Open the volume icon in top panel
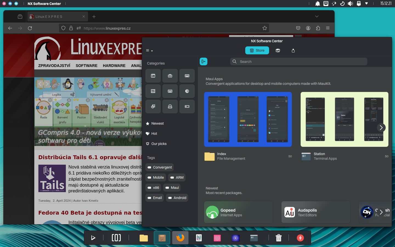Image resolution: width=395 pixels, height=247 pixels. point(350,4)
